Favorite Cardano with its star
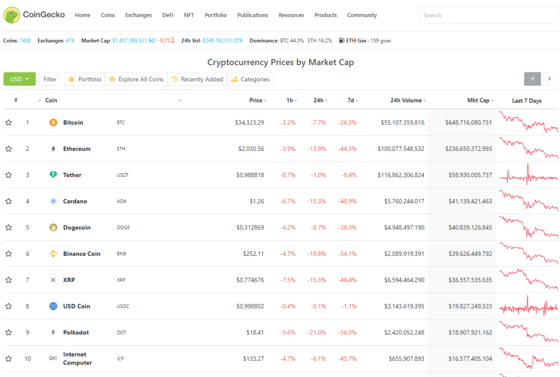Viewport: 560px width, 377px height. click(x=8, y=201)
